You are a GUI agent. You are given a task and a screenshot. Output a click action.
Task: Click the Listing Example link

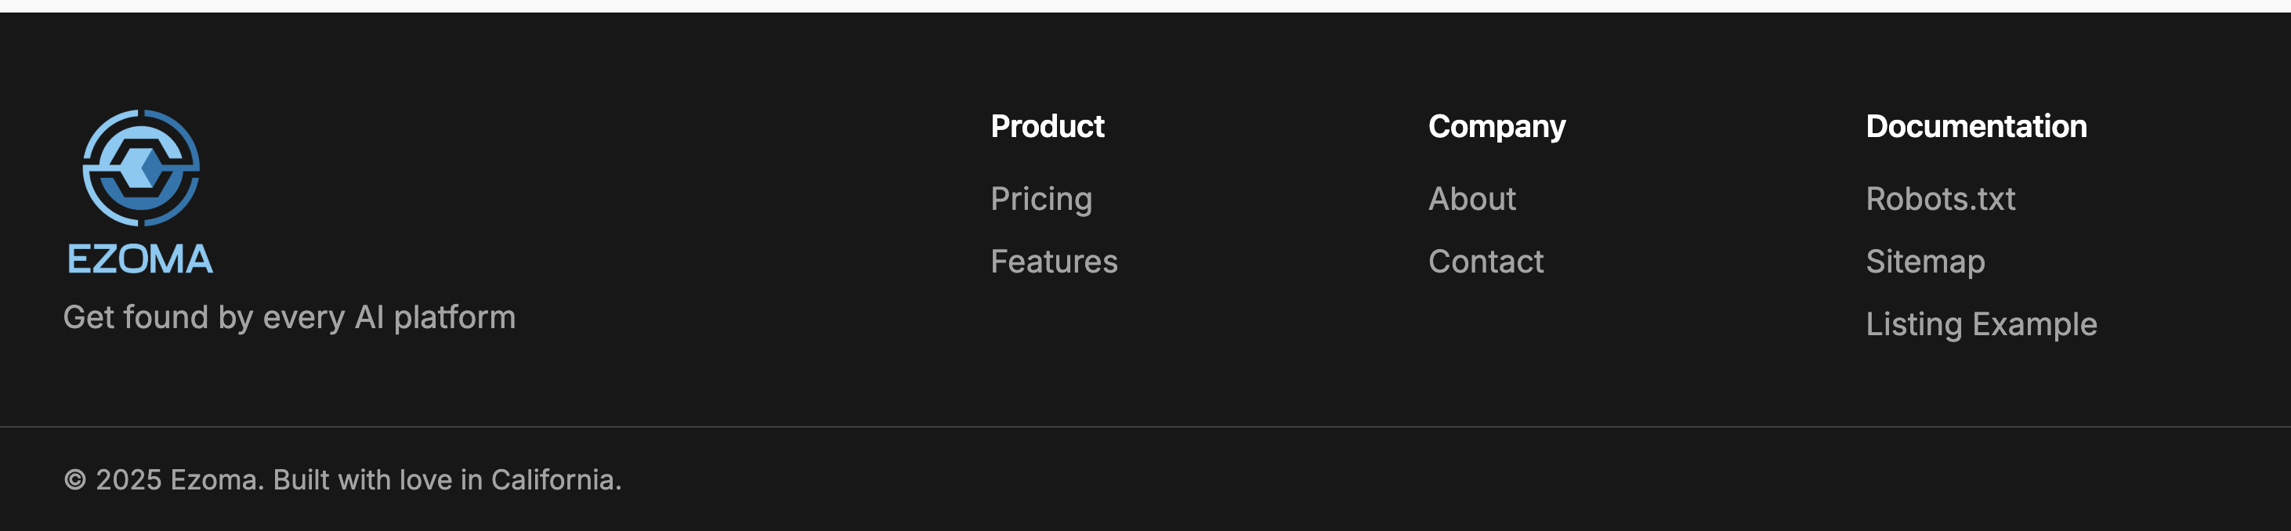click(1982, 323)
